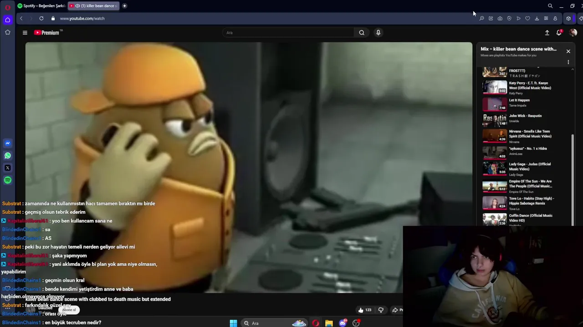The width and height of the screenshot is (583, 327).
Task: Open the Opera tab search magnifier
Action: (x=550, y=6)
